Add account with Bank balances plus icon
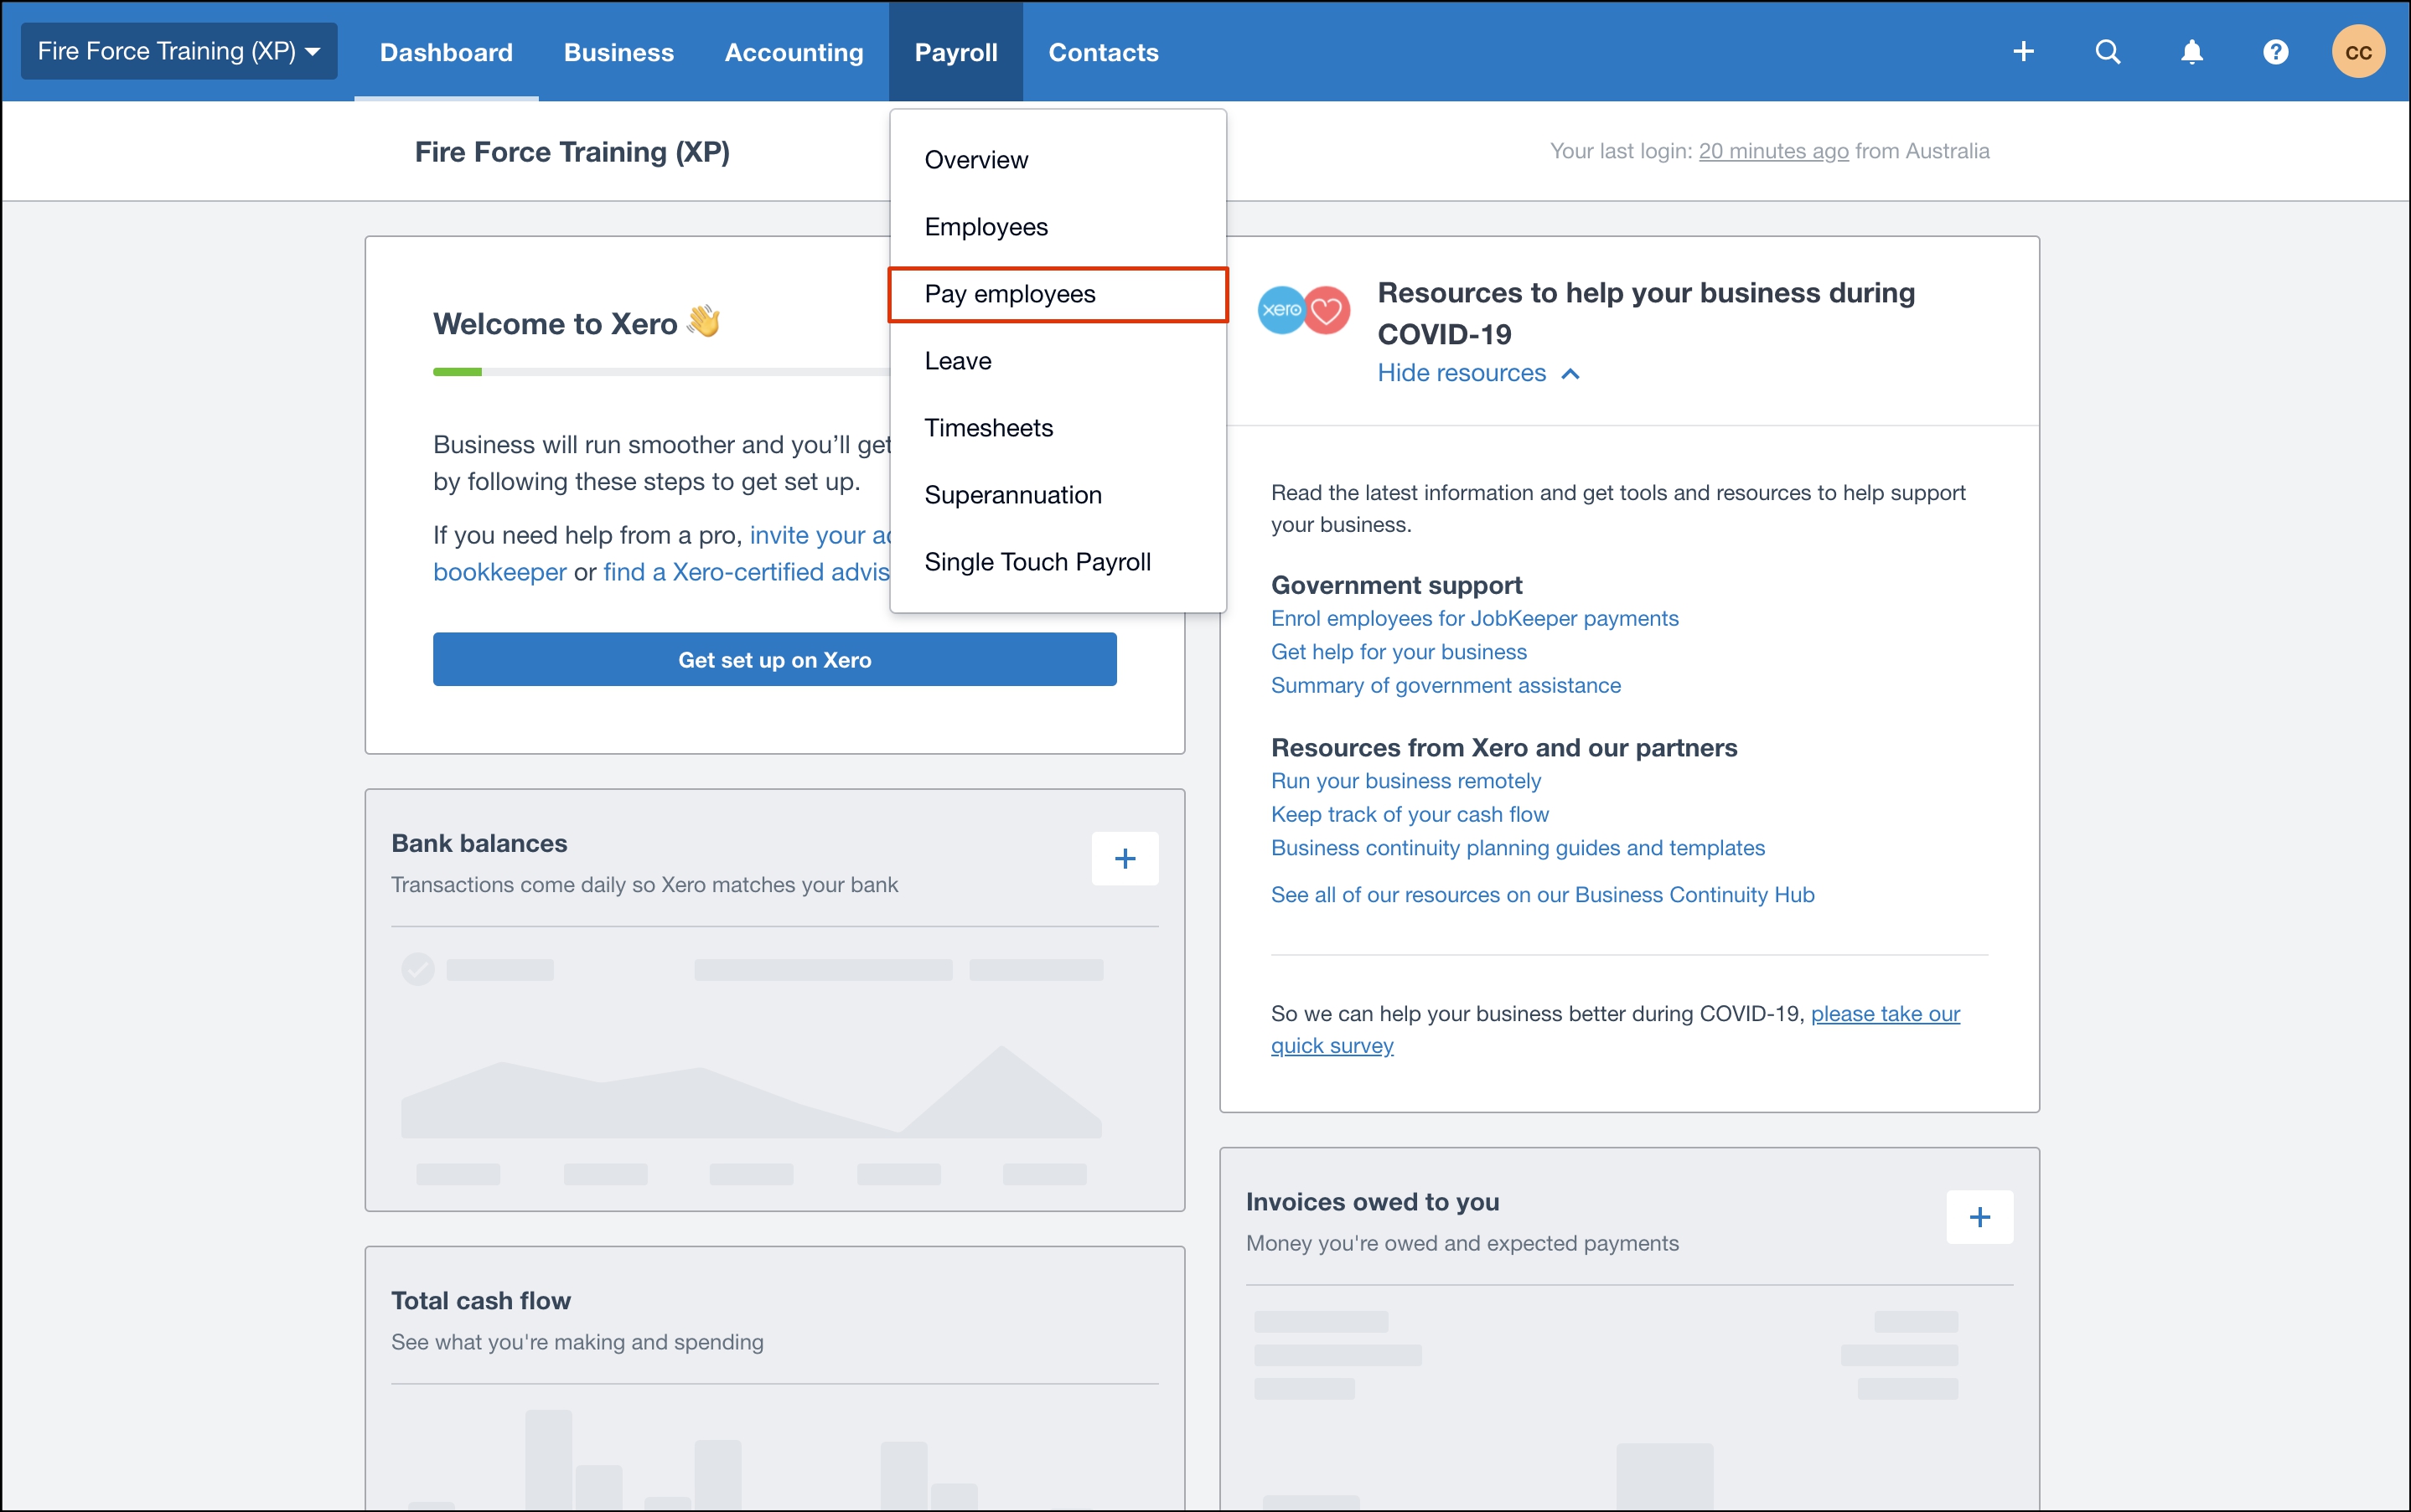 click(x=1125, y=858)
